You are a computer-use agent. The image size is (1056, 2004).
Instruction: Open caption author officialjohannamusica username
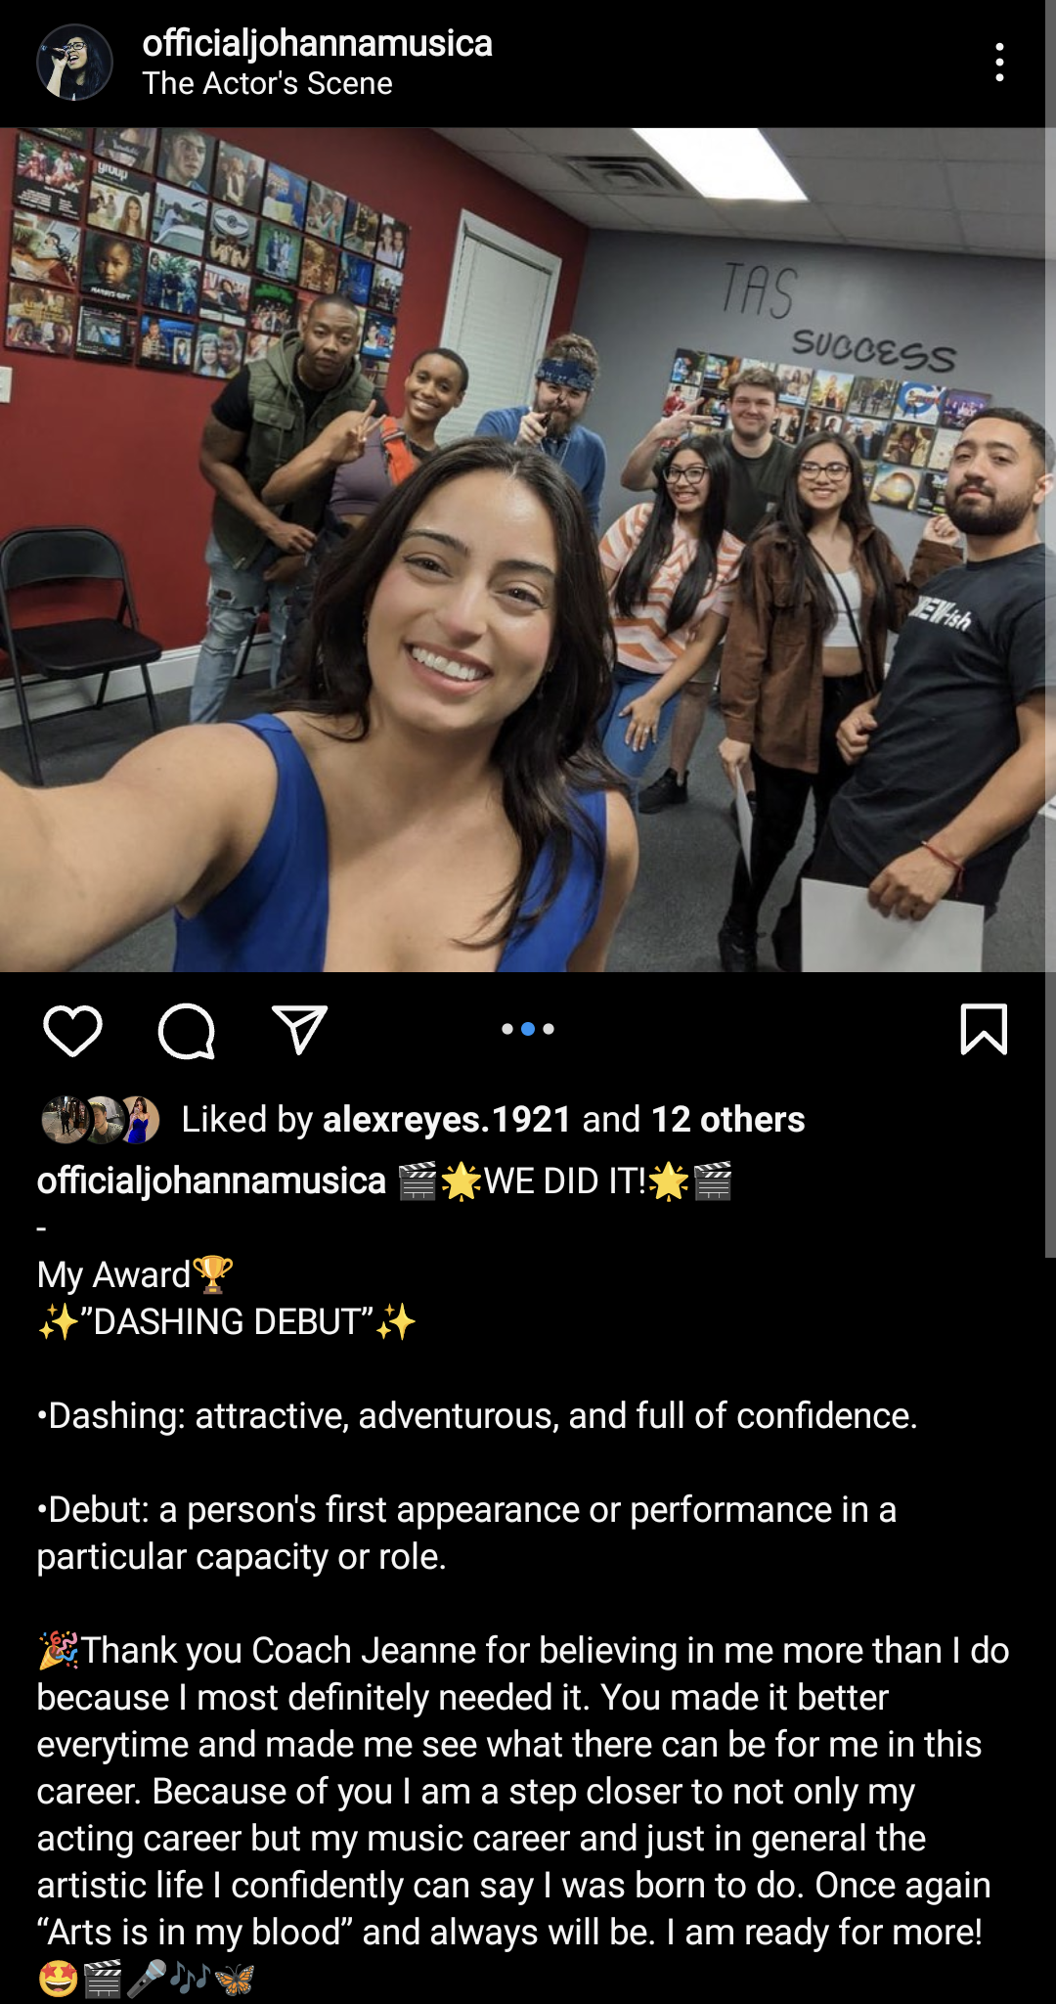coord(211,1181)
